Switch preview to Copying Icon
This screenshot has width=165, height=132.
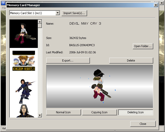99,112
